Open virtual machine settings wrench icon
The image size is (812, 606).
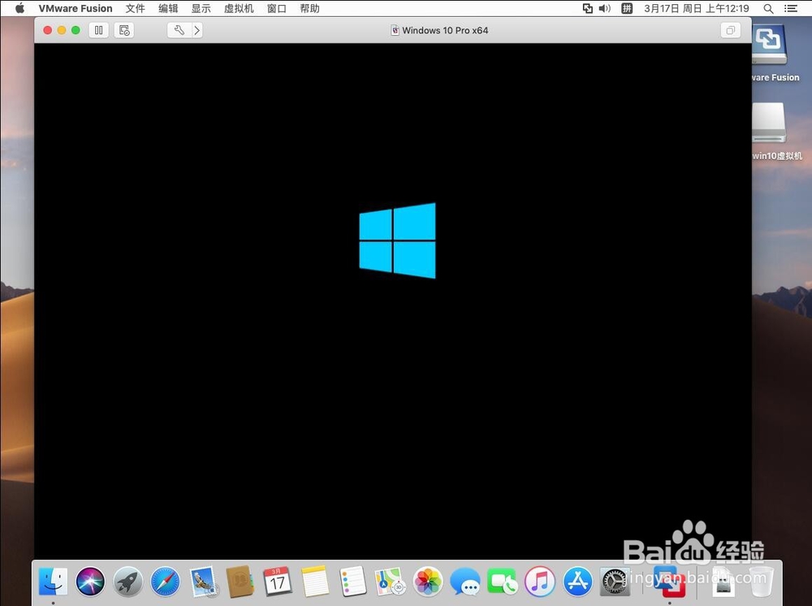pos(179,30)
